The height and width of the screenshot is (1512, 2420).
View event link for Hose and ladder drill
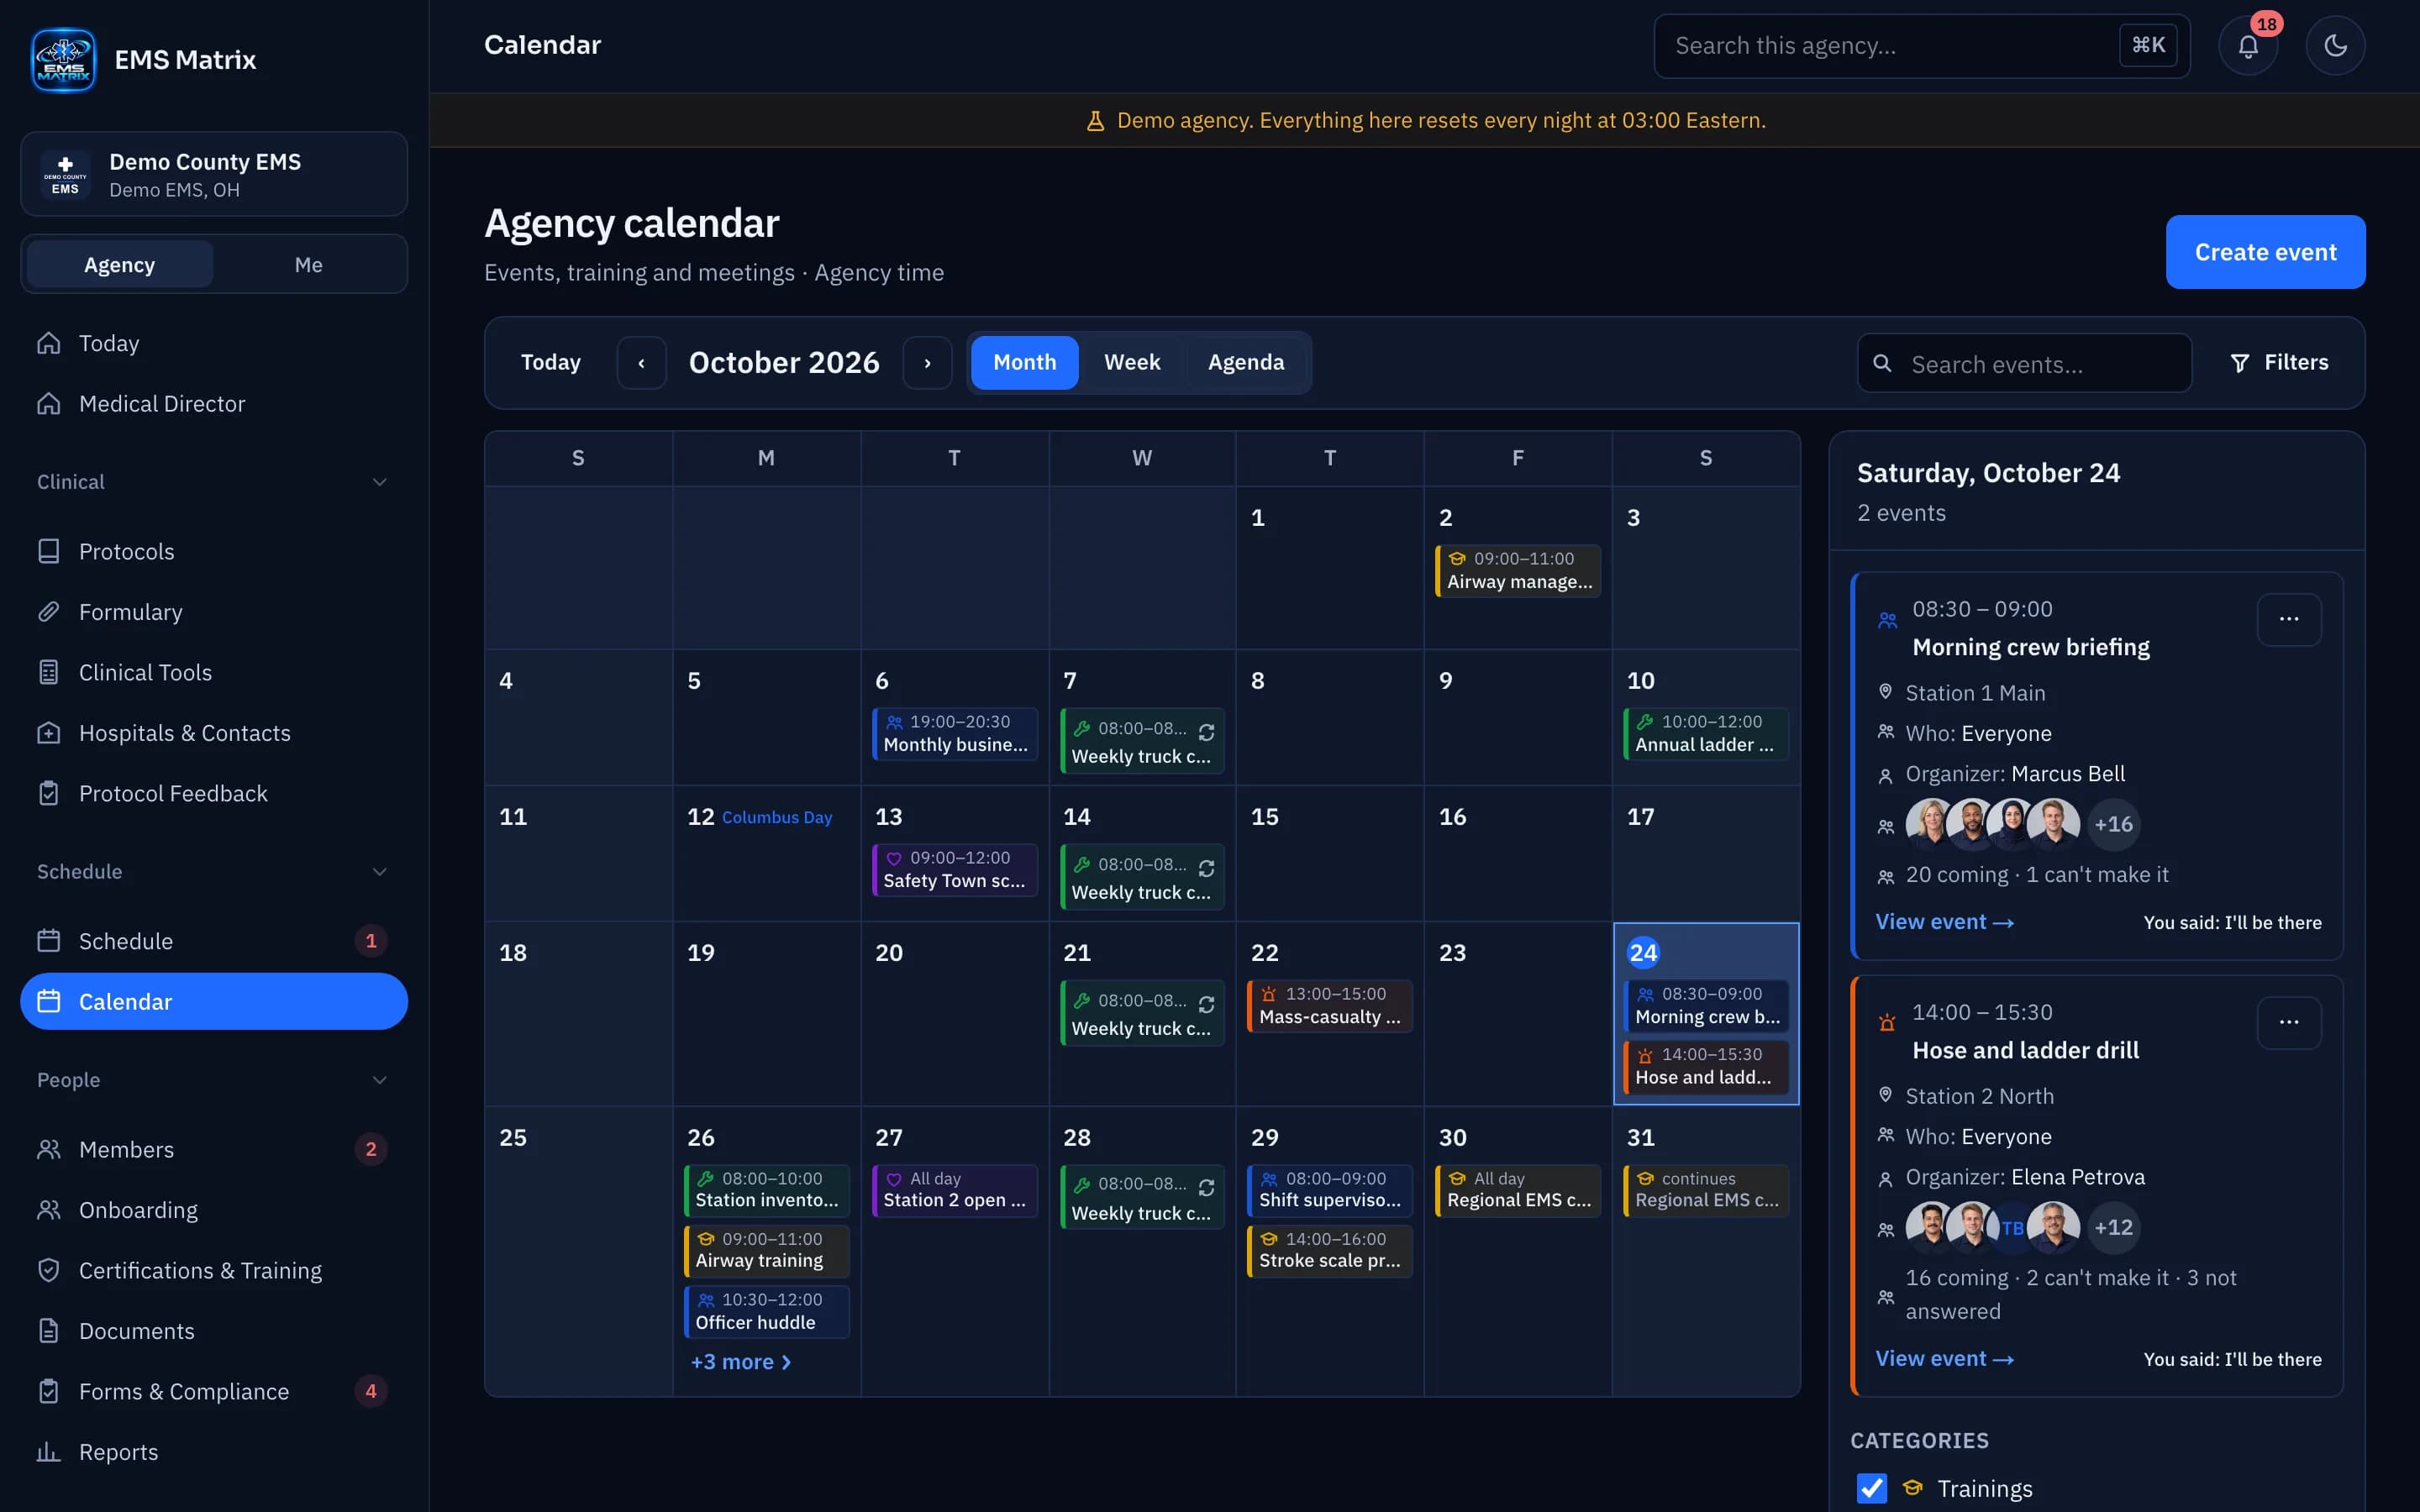[1944, 1359]
